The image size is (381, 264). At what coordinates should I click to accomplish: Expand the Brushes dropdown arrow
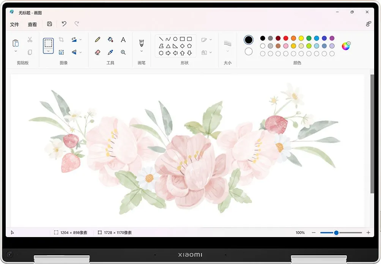coord(142,51)
